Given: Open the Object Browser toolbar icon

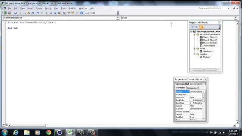Looking at the screenshot, I should [72, 13].
